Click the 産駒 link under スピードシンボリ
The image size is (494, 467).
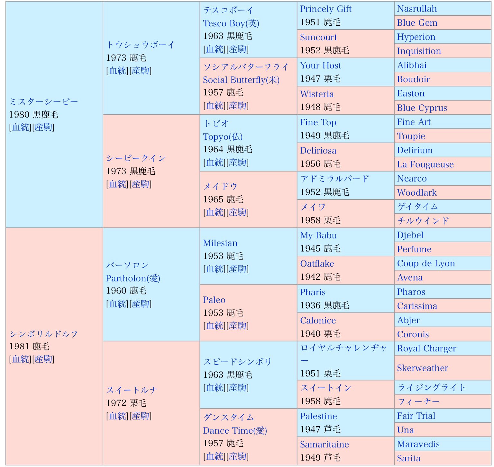click(x=238, y=388)
